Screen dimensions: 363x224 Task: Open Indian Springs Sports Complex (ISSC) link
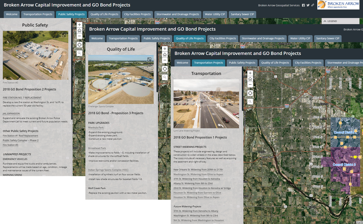[x=108, y=170]
